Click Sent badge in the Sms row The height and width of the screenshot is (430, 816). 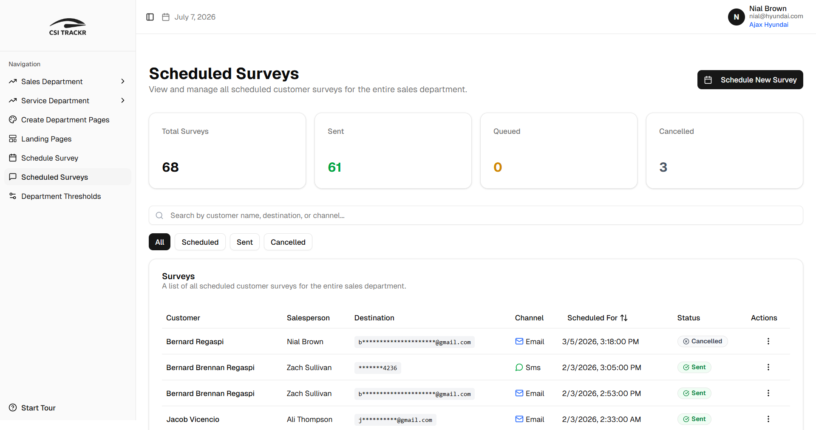pyautogui.click(x=694, y=367)
